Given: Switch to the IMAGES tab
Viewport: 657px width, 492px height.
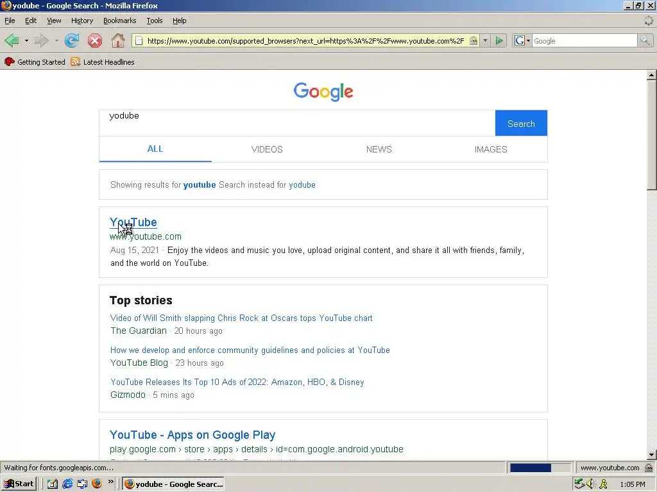Looking at the screenshot, I should (x=491, y=149).
